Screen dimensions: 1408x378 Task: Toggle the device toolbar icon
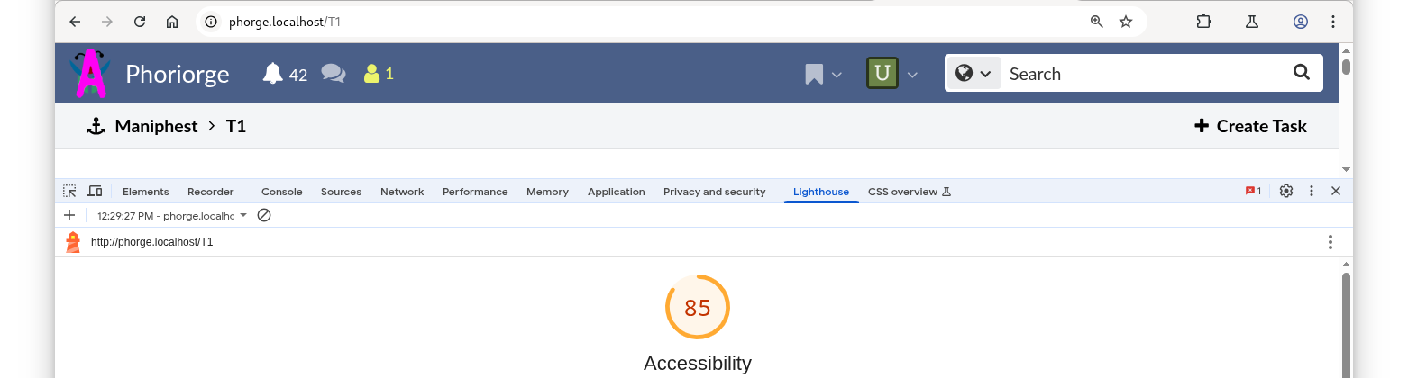(x=95, y=191)
